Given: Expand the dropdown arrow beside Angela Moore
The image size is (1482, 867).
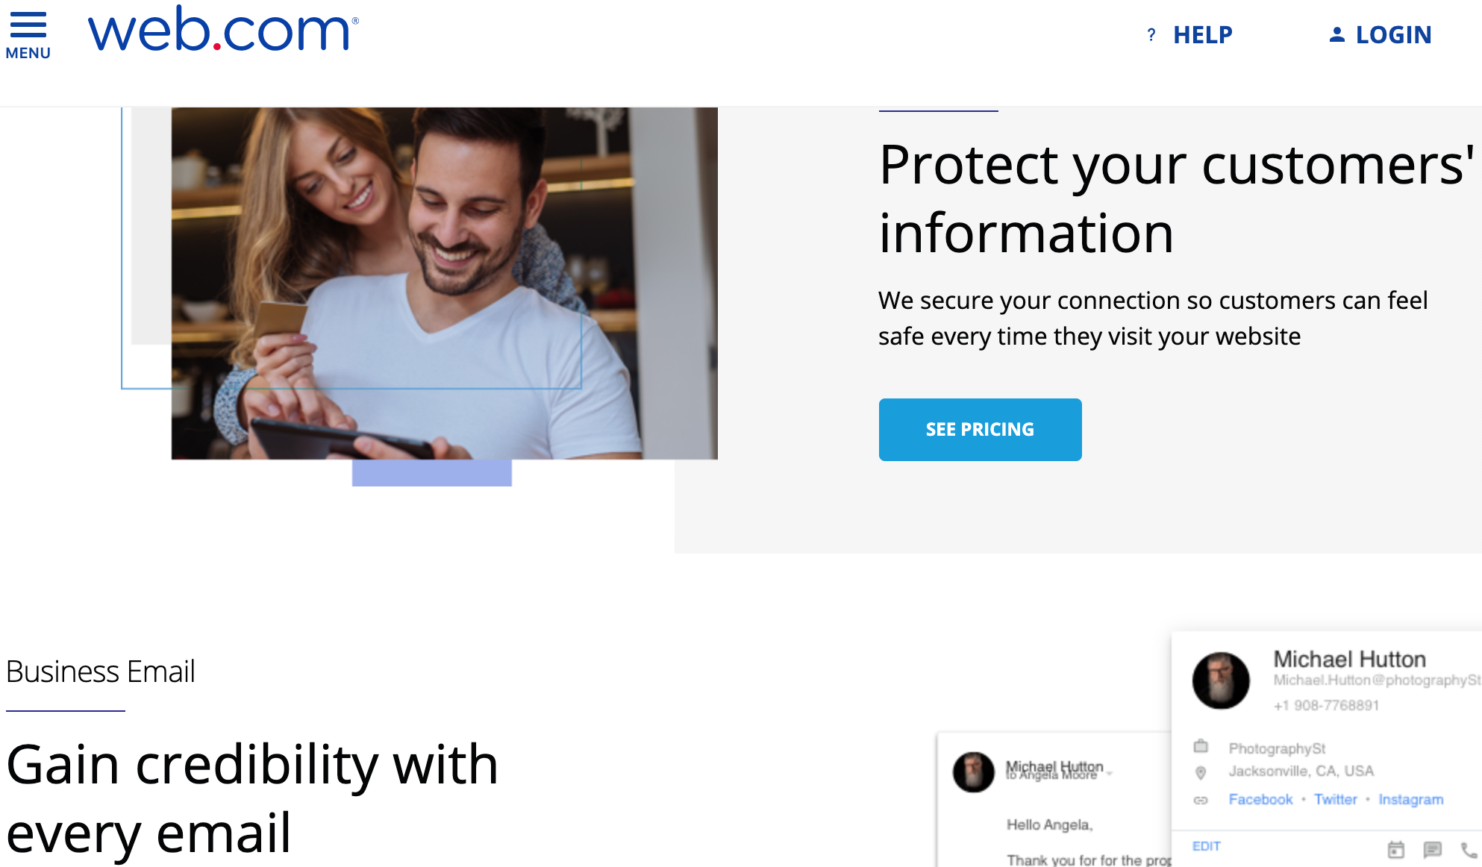Looking at the screenshot, I should pos(1110,774).
